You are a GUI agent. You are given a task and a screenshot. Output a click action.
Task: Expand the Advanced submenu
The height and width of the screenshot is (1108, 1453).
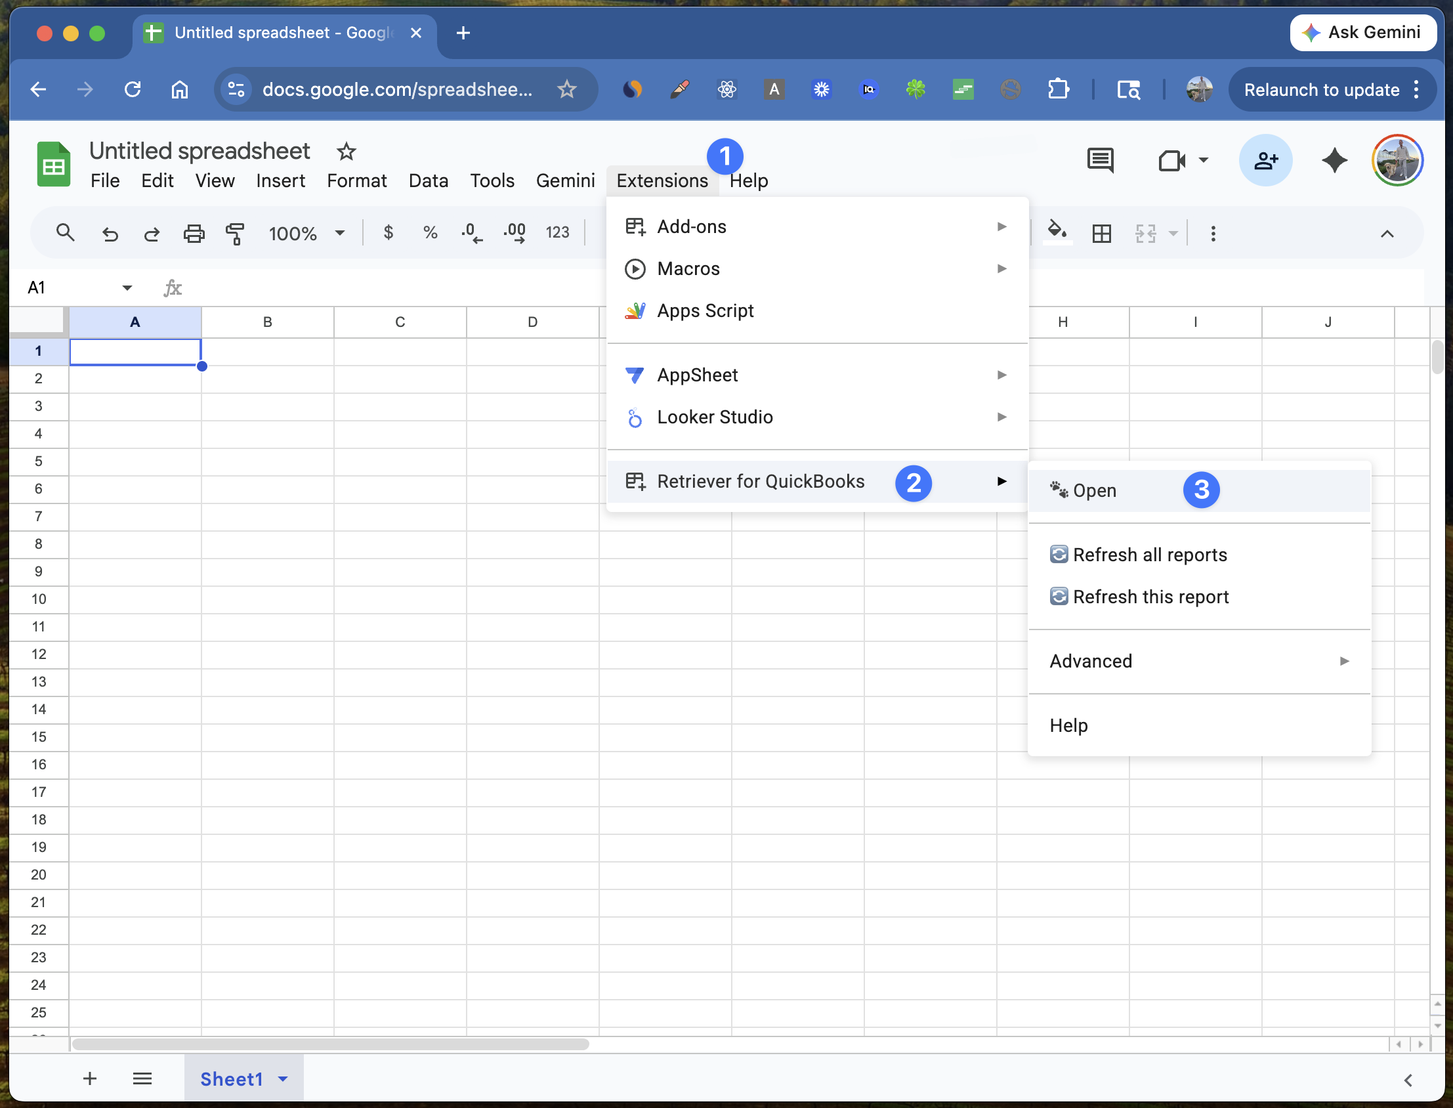[1199, 661]
